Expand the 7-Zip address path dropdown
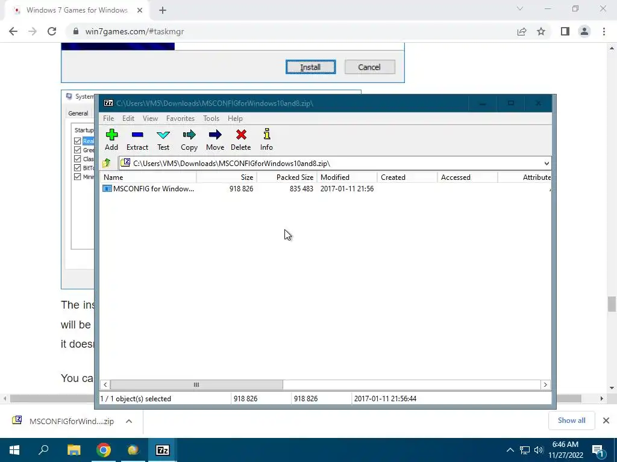This screenshot has height=462, width=617. tap(547, 164)
